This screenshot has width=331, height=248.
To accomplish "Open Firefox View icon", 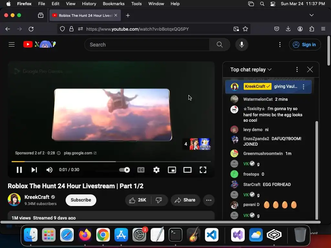I will click(41, 15).
